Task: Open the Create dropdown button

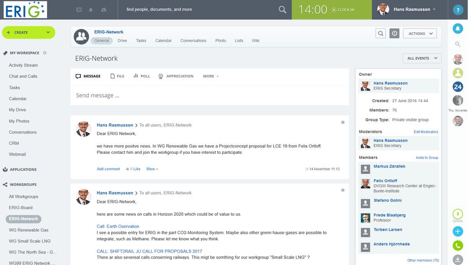Action: coord(29,32)
